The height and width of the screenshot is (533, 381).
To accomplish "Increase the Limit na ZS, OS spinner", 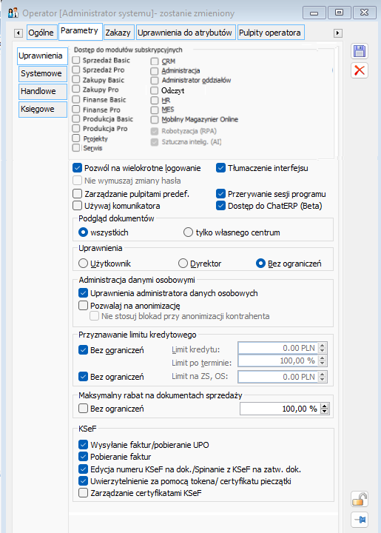I will coord(323,374).
